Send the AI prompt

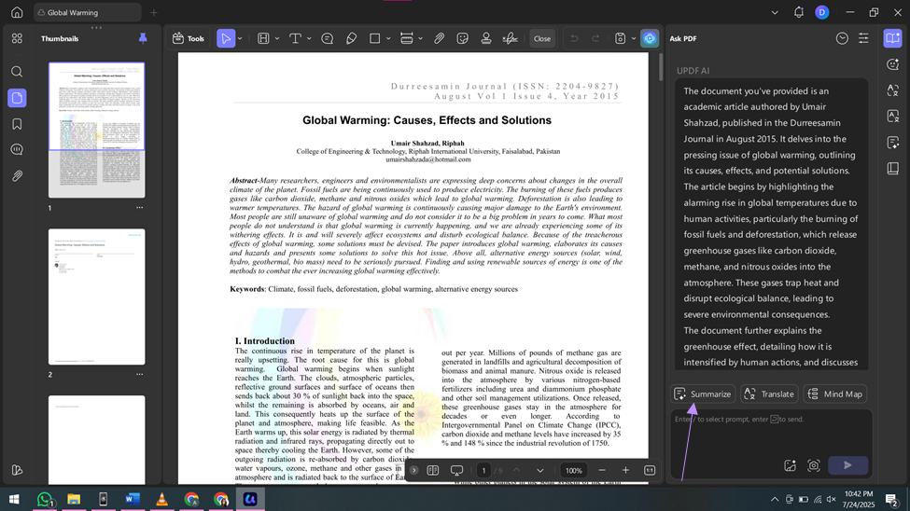pyautogui.click(x=847, y=465)
